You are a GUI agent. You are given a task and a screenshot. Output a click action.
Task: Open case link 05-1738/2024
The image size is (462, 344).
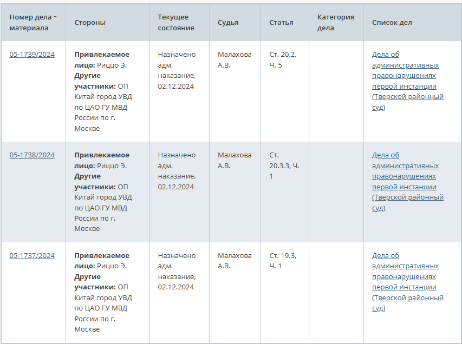(32, 155)
